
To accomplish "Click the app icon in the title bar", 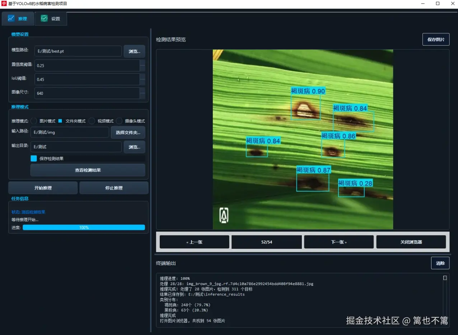I will point(4,4).
